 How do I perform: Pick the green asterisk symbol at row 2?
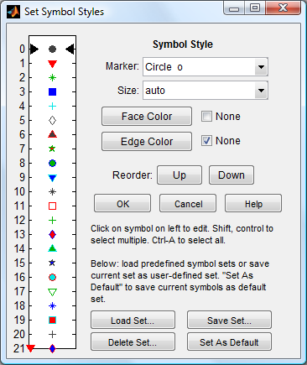[52, 77]
